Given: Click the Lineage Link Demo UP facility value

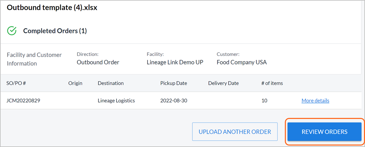Looking at the screenshot, I should pyautogui.click(x=175, y=63).
